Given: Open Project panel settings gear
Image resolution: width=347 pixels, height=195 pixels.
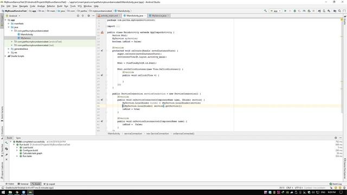Looking at the screenshot, I should point(88,16).
